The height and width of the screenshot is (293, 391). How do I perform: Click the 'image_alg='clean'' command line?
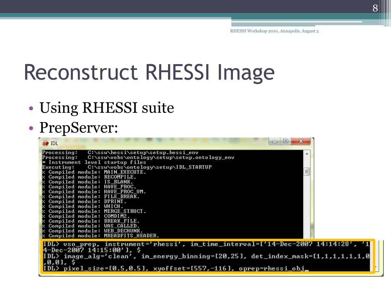tap(206, 259)
